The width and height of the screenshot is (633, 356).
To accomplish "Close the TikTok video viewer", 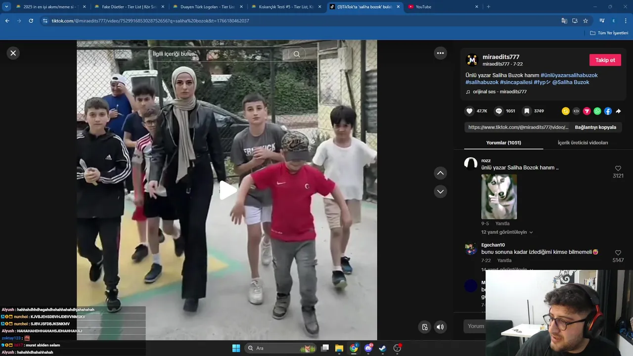I will (x=13, y=53).
